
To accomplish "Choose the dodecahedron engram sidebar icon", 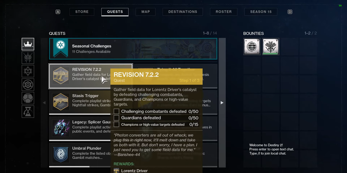I will click(28, 98).
